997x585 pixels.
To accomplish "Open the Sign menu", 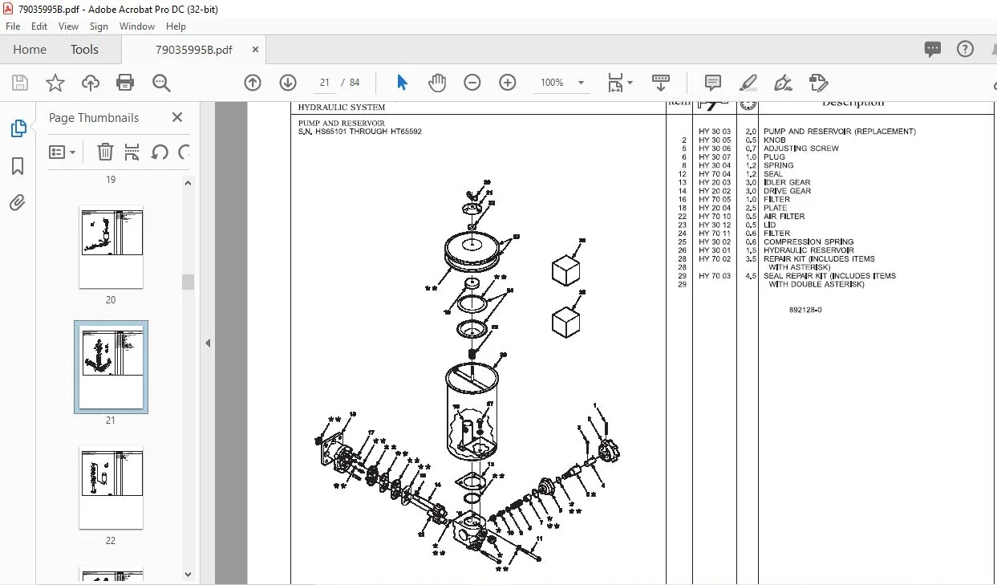I will [99, 26].
